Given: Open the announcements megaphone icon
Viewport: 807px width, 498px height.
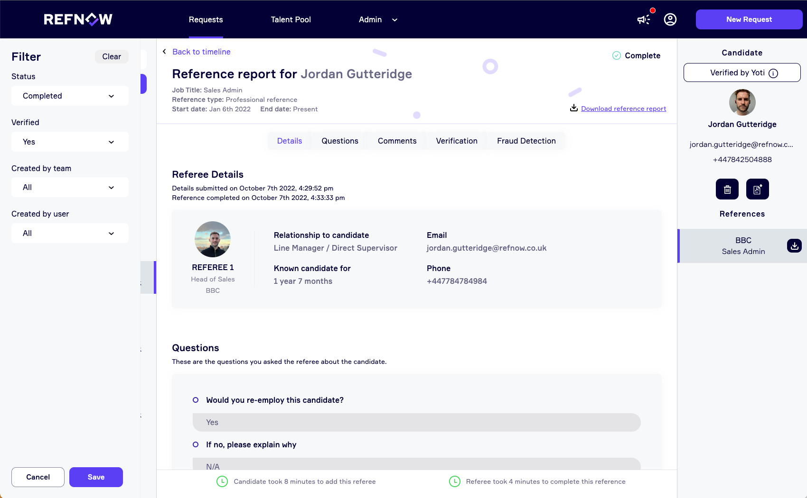Looking at the screenshot, I should [643, 19].
